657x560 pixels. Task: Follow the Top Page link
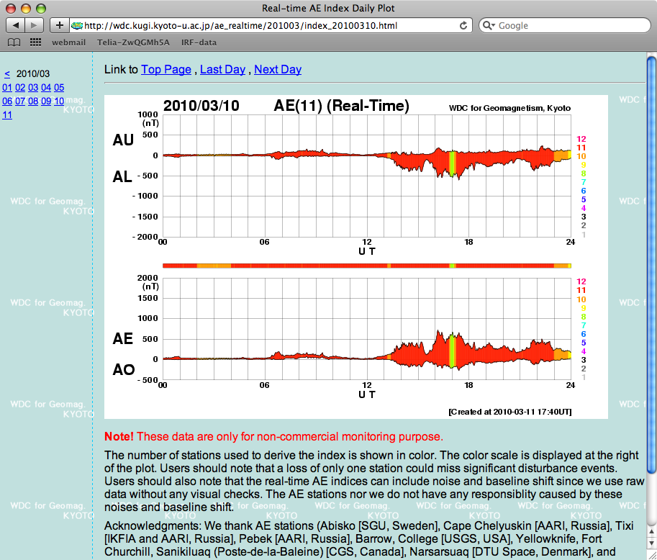coord(166,70)
